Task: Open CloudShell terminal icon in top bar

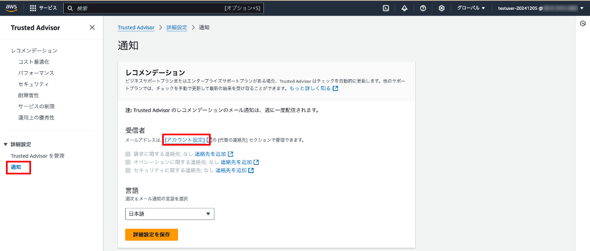Action: tap(386, 8)
